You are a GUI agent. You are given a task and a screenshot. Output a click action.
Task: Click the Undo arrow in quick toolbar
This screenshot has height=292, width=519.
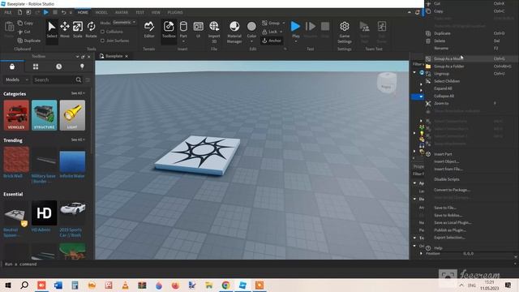63,12
